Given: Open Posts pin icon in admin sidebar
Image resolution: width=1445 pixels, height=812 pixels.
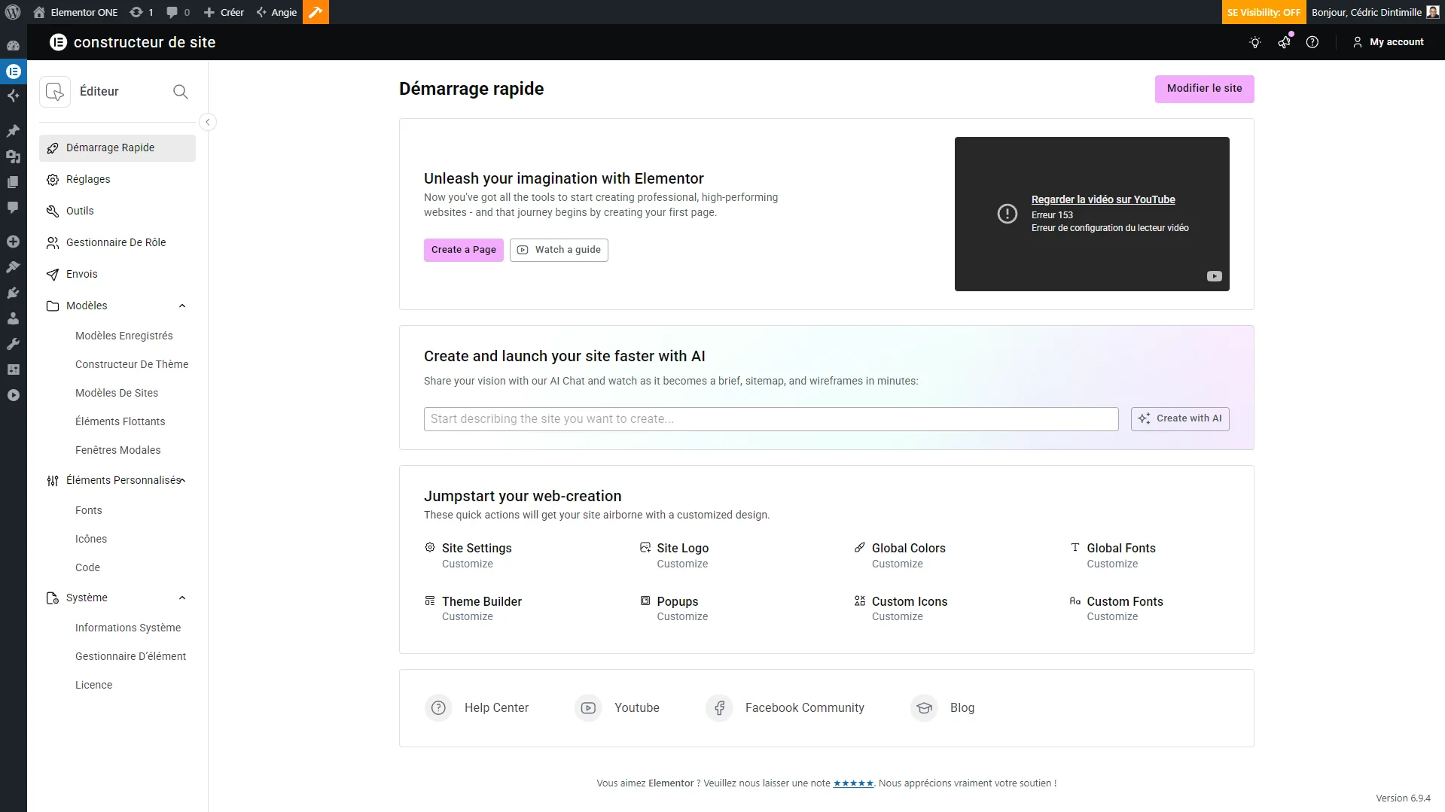Looking at the screenshot, I should coord(13,131).
